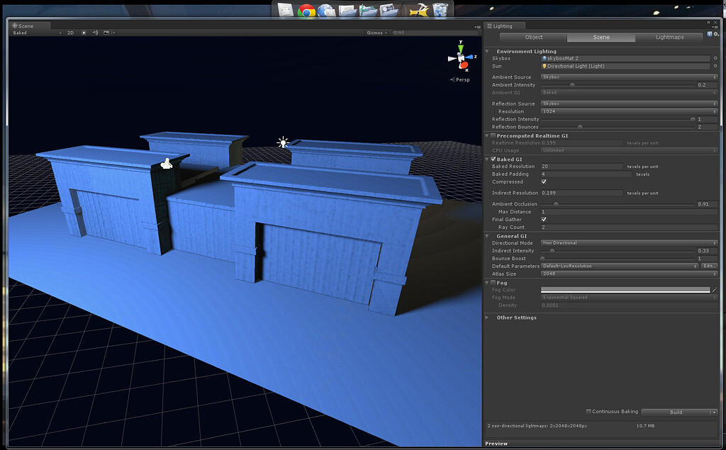Toggle scene audio with the speaker icon
The image size is (726, 450).
94,33
